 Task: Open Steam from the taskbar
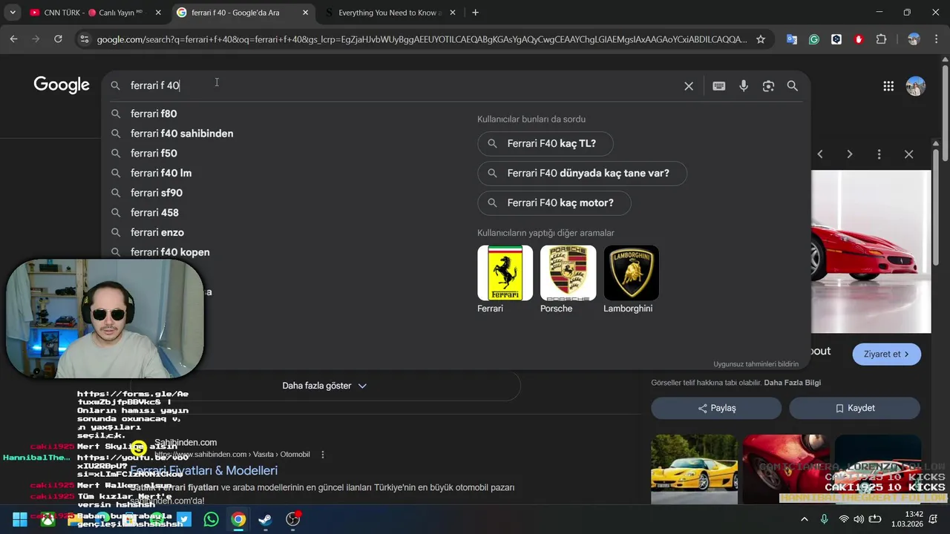click(x=265, y=519)
